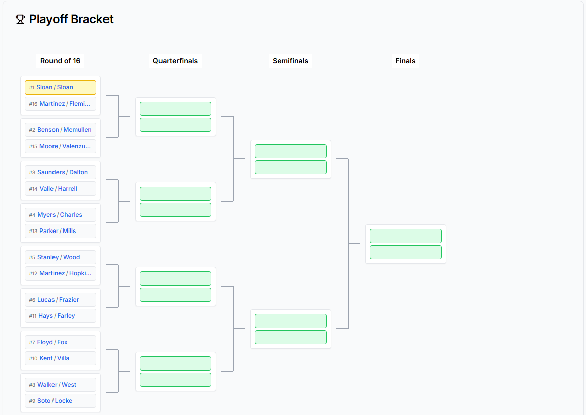586x415 pixels.
Task: Select the Hays / Farley team
Action: click(61, 315)
